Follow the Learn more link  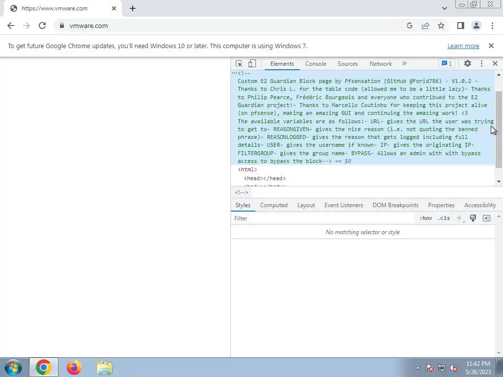pyautogui.click(x=463, y=46)
